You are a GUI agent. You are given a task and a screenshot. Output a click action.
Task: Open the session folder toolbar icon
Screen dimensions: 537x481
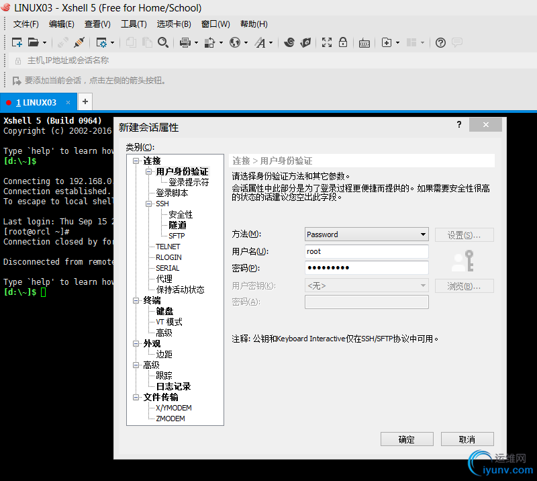coord(33,42)
